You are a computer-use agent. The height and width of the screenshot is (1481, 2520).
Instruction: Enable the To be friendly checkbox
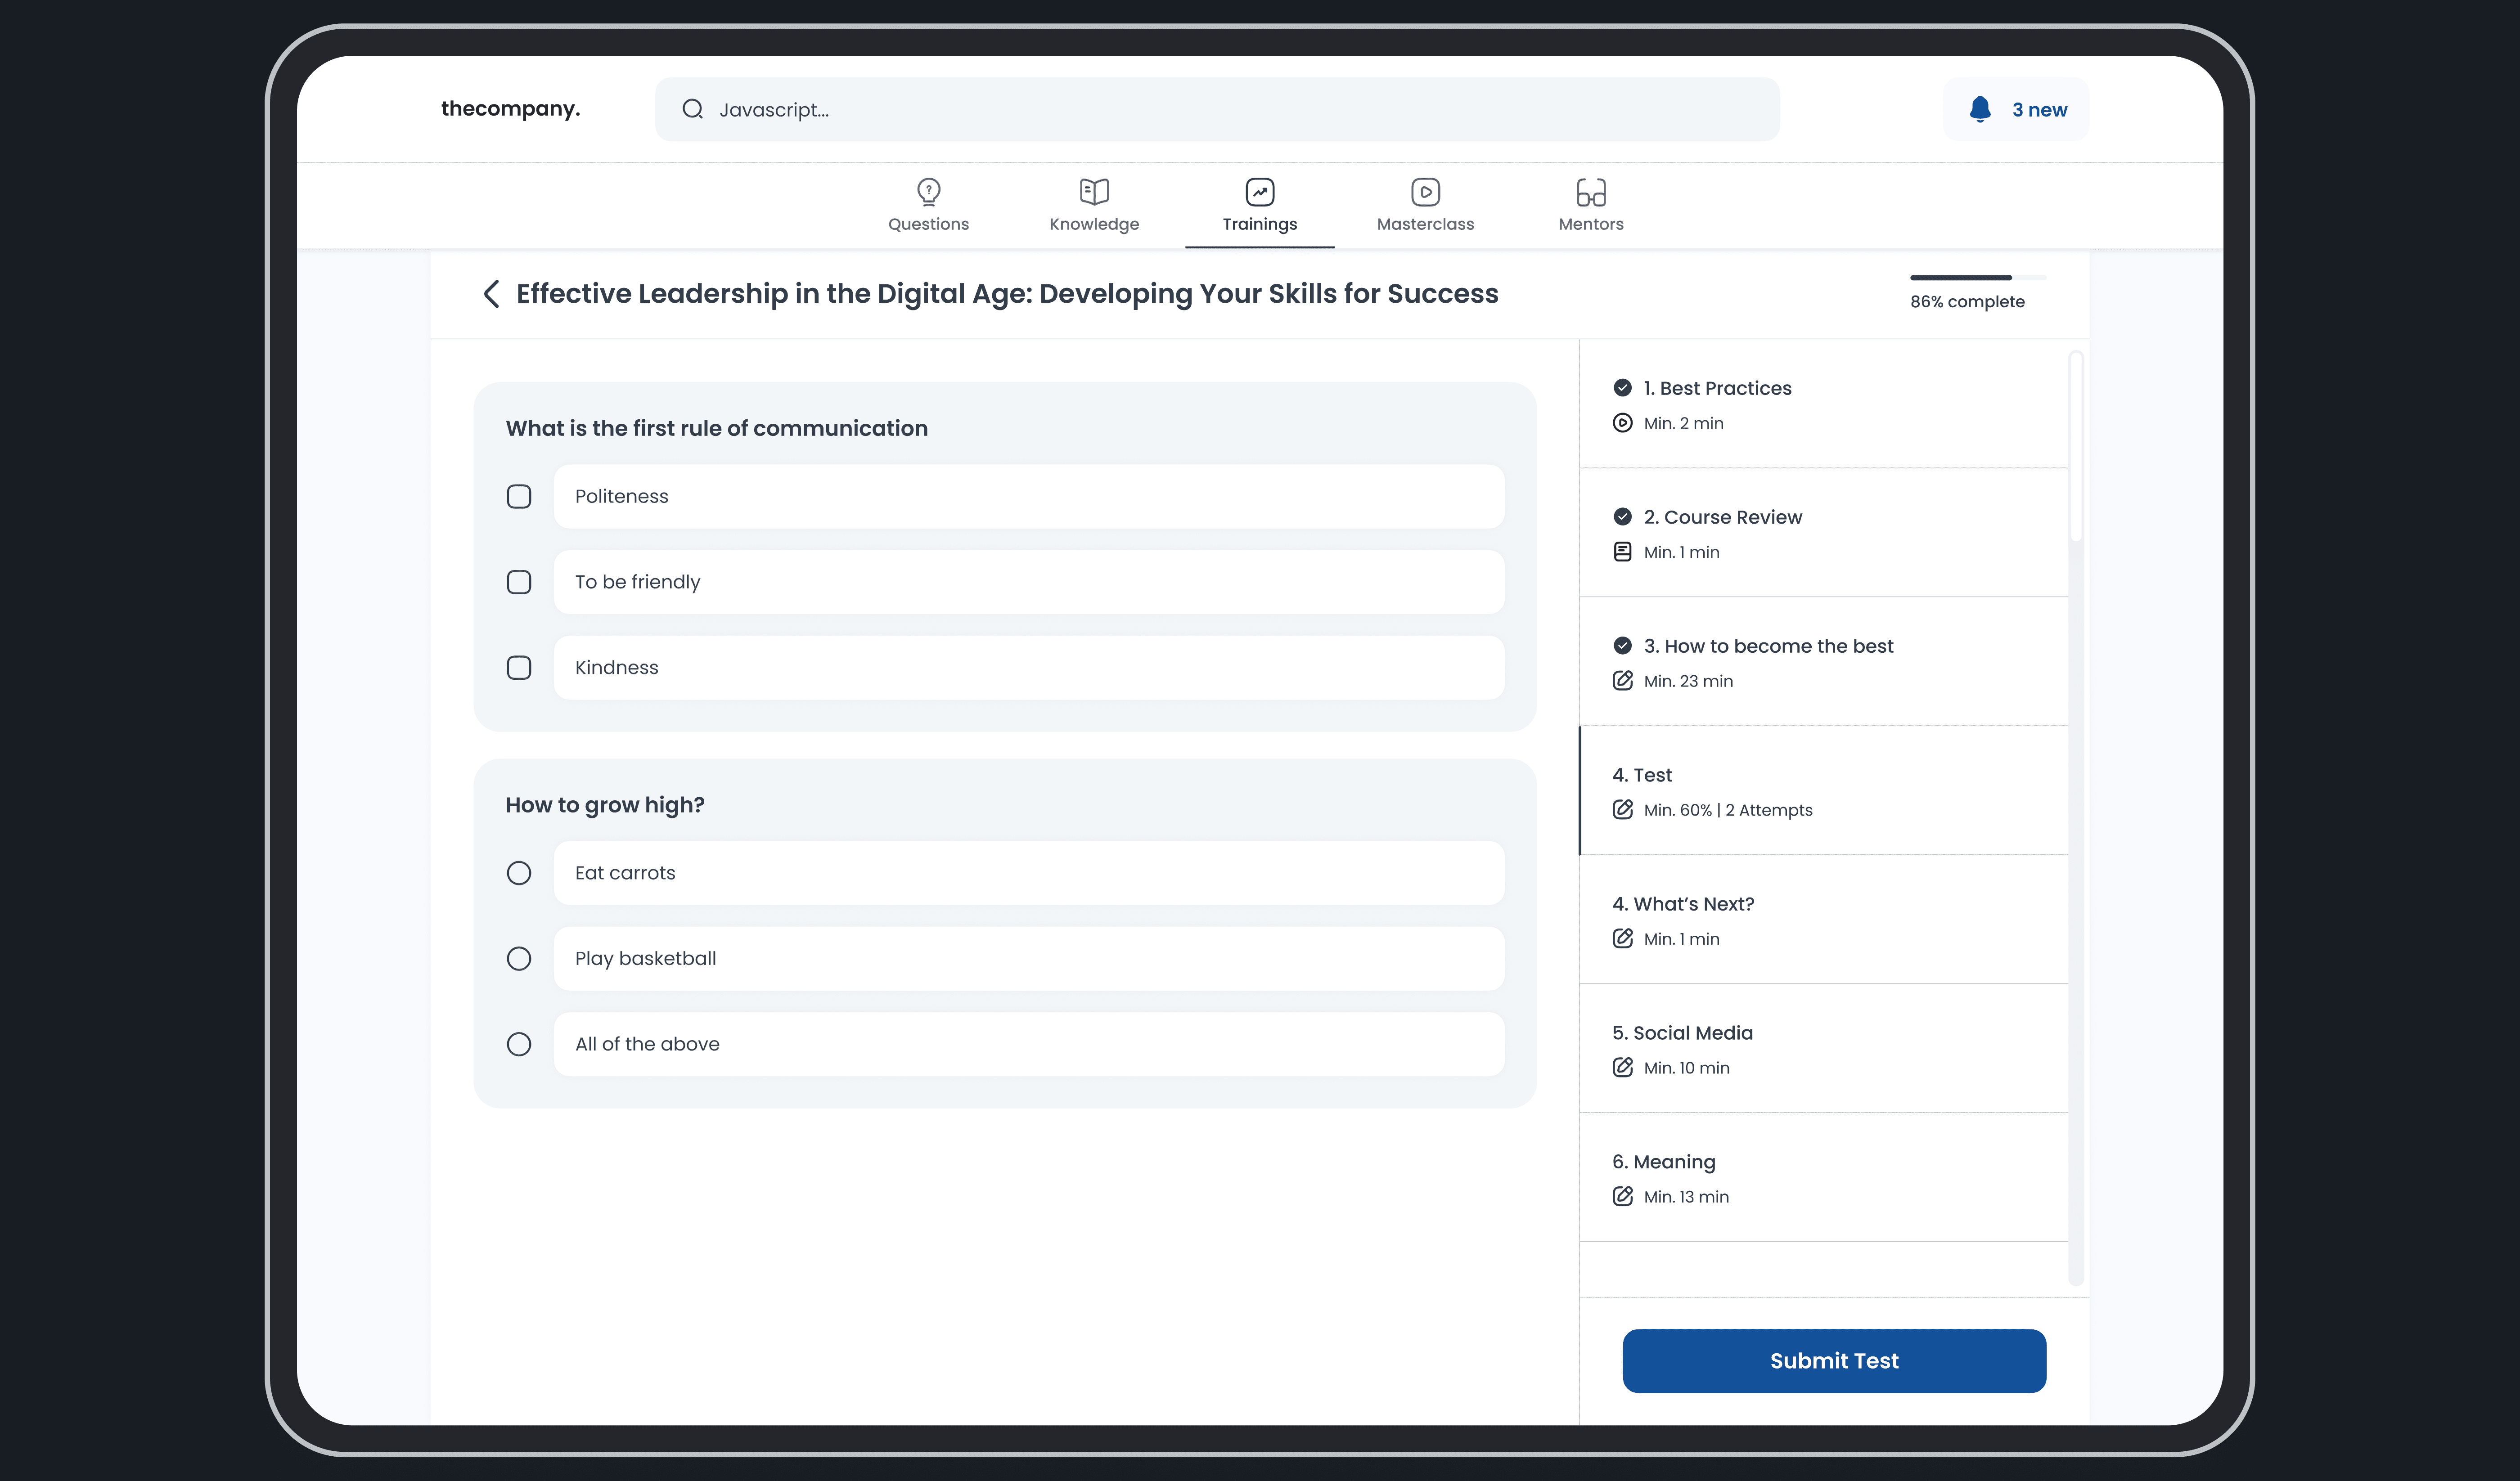click(x=519, y=582)
